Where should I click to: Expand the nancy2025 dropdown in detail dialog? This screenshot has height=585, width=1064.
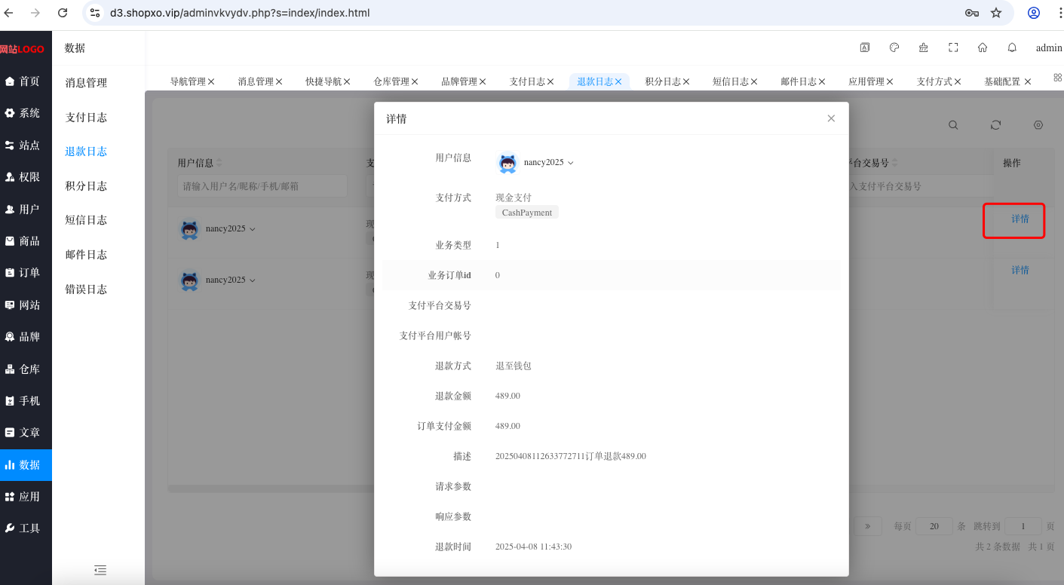(571, 163)
